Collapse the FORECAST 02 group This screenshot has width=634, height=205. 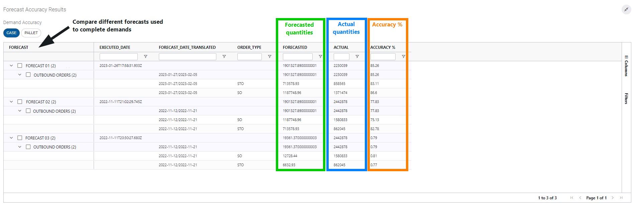(x=11, y=102)
